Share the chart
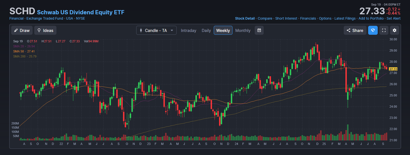 pos(355,30)
